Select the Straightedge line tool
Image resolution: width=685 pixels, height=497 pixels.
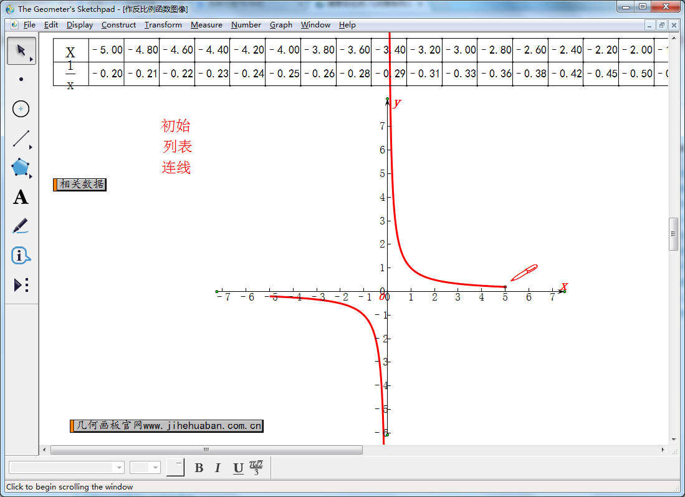tap(21, 138)
